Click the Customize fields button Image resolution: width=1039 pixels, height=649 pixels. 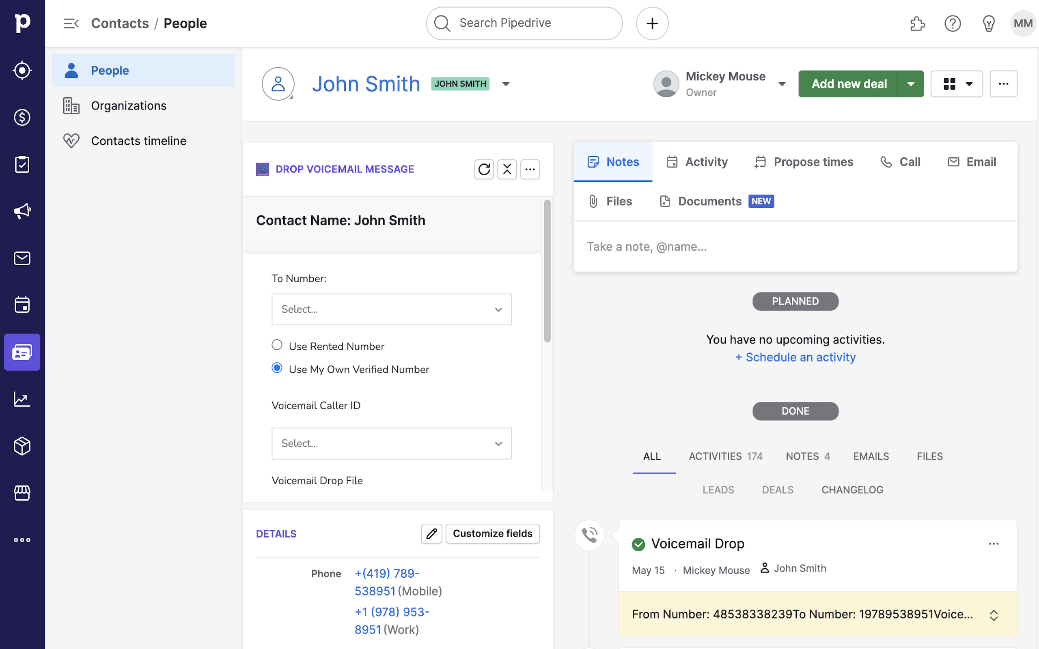(x=492, y=533)
